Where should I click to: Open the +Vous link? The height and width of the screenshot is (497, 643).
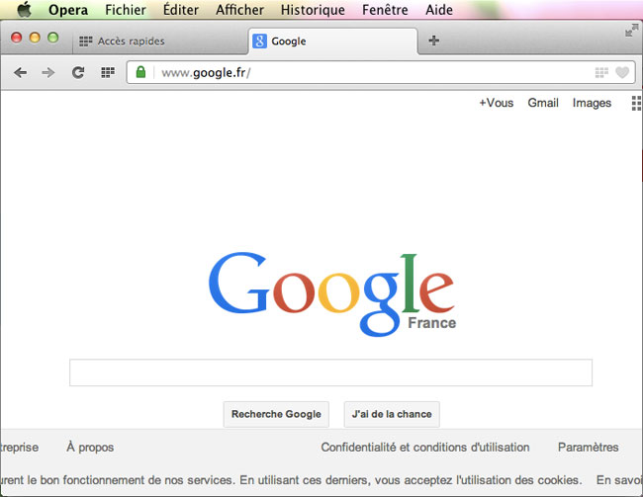[497, 103]
